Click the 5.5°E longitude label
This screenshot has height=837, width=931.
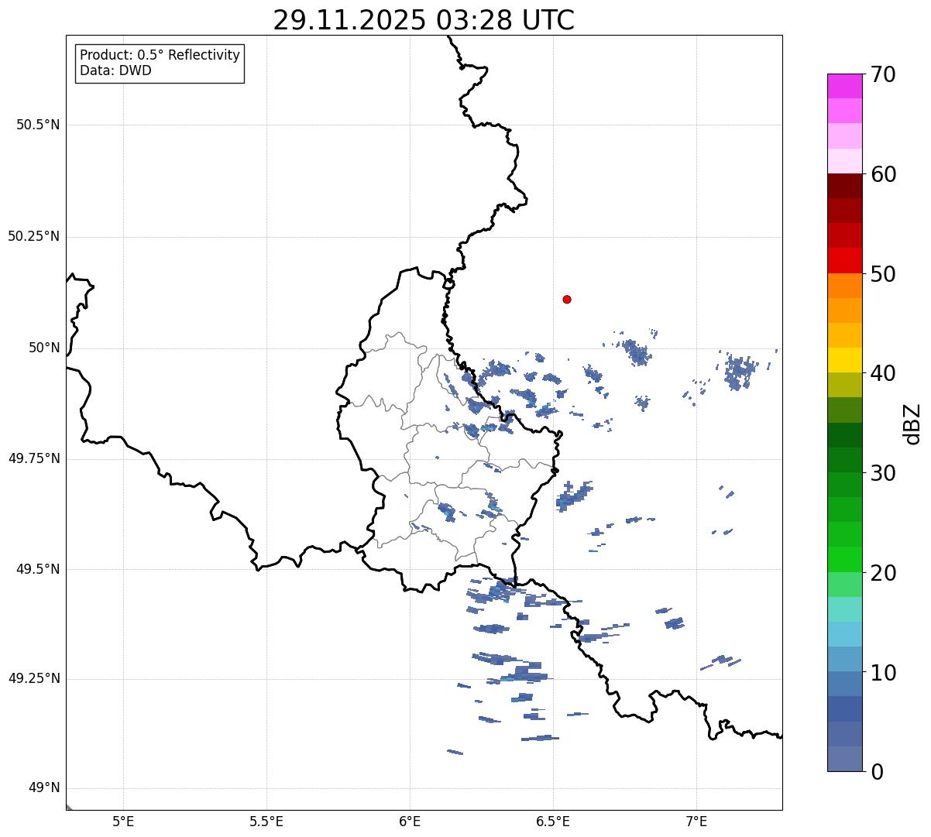266,822
